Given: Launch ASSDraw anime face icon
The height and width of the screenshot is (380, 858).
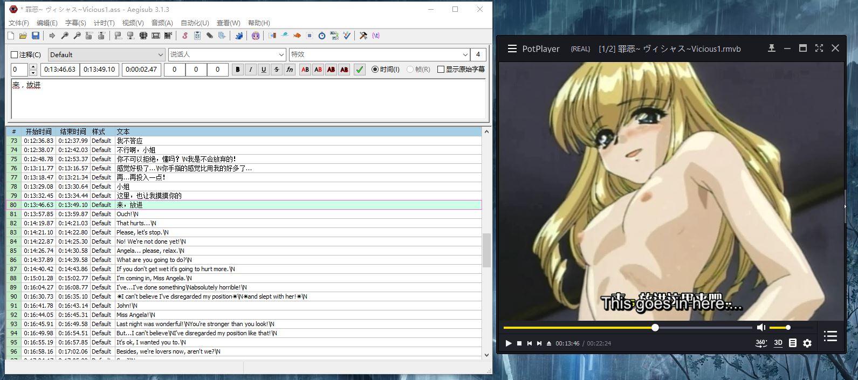Looking at the screenshot, I should click(256, 36).
